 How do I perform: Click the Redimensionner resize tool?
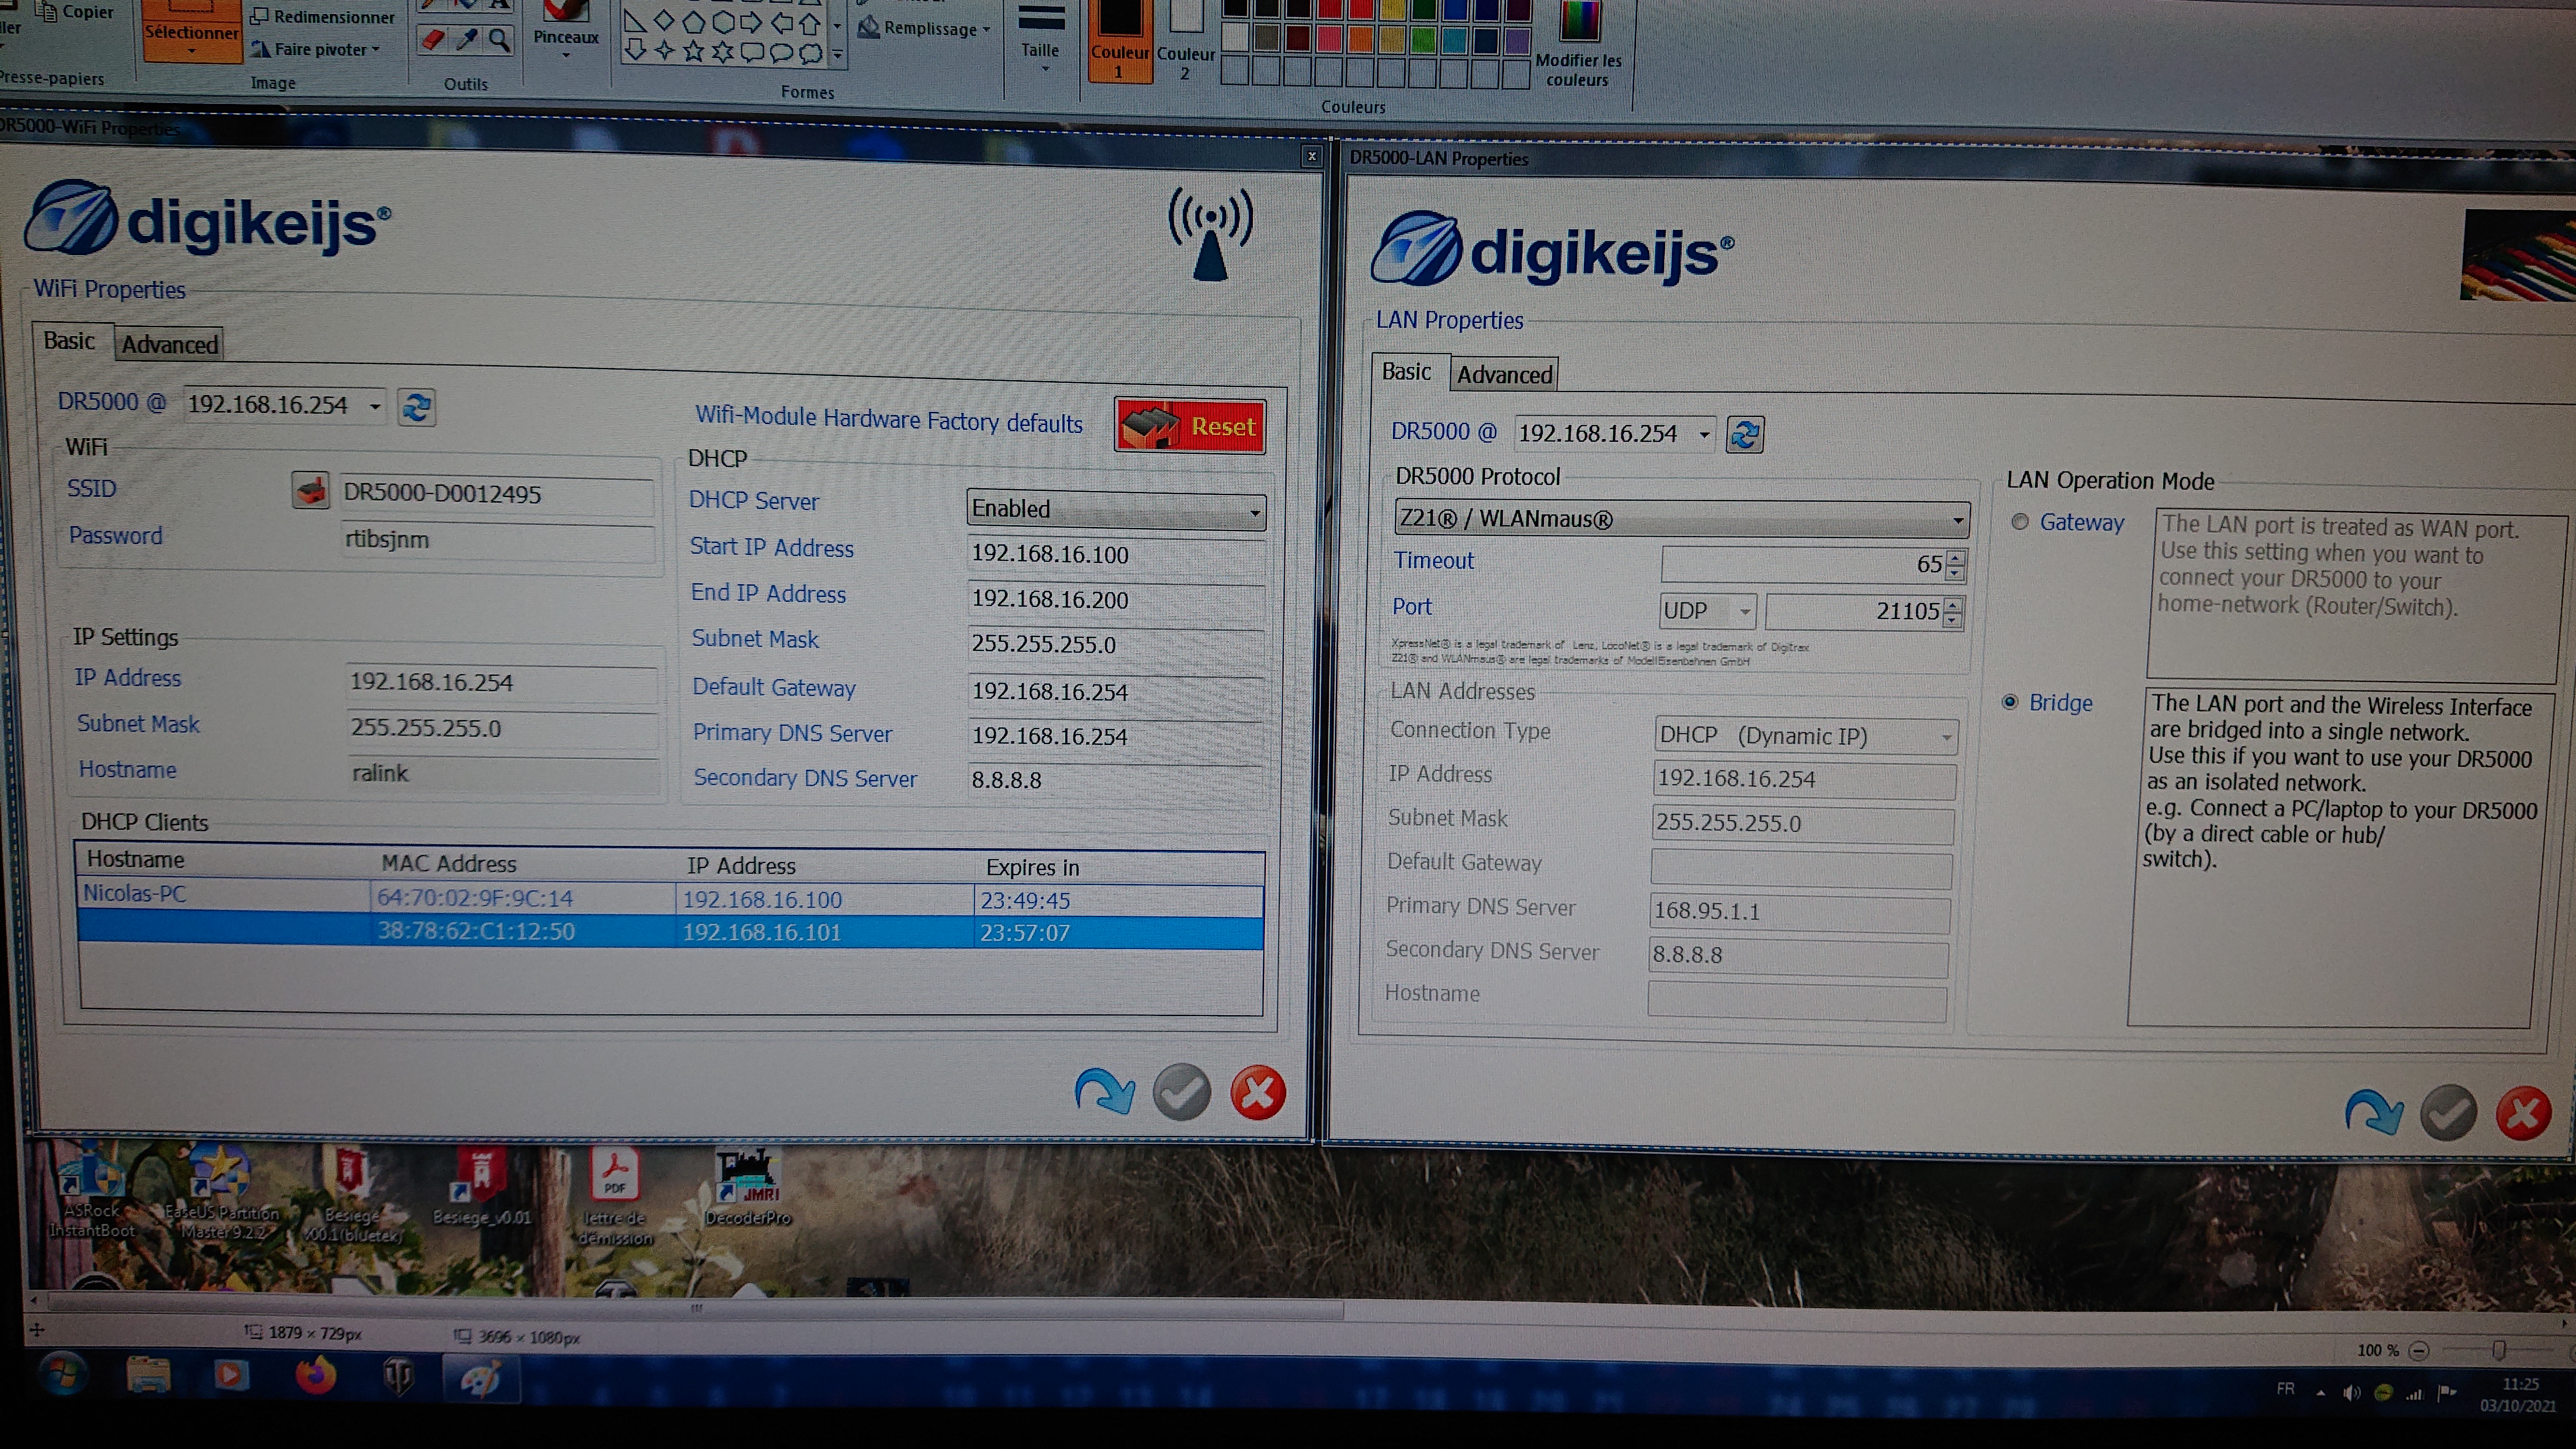(x=322, y=17)
